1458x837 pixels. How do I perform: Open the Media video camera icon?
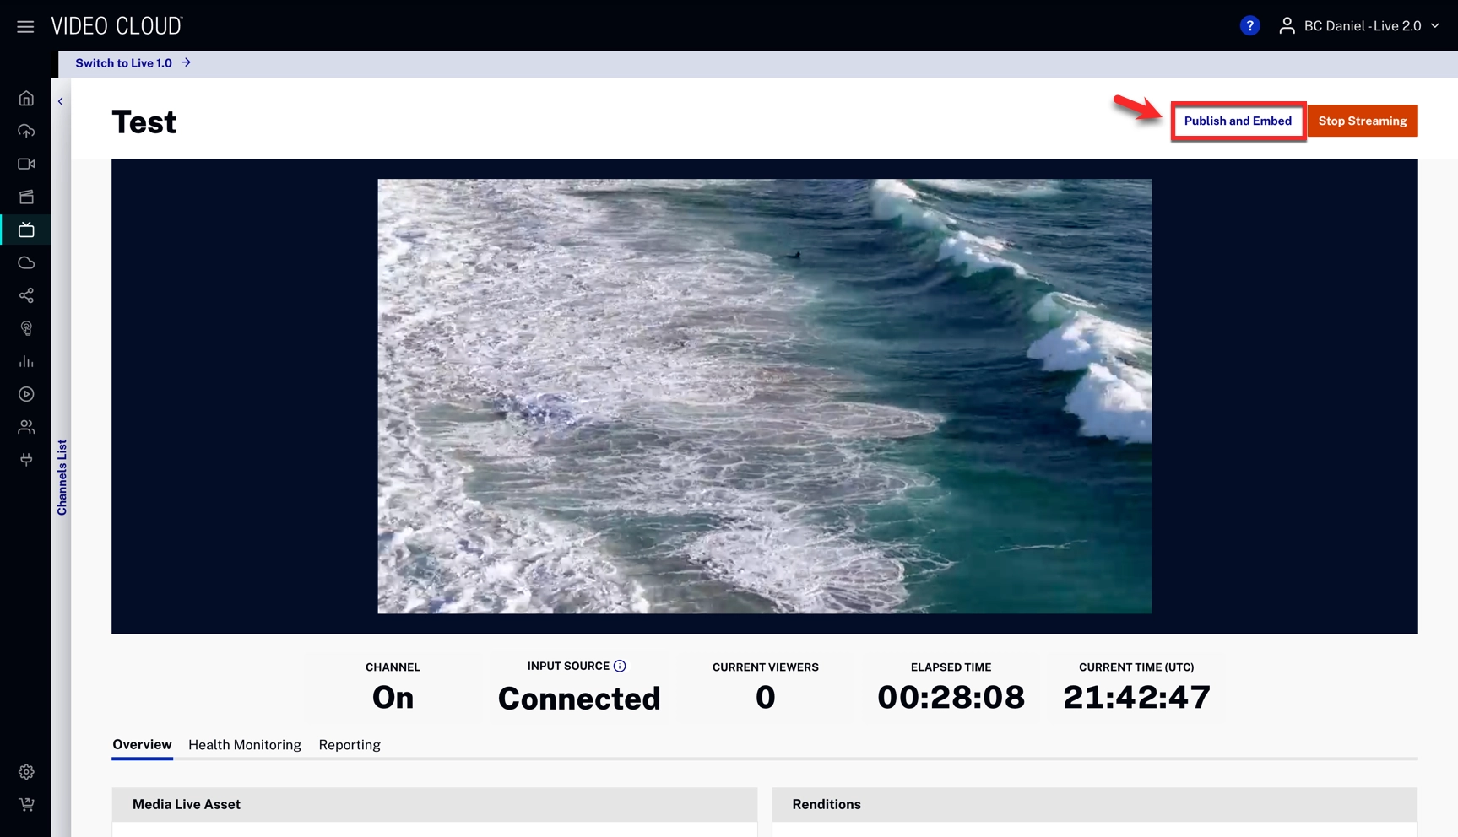[26, 164]
